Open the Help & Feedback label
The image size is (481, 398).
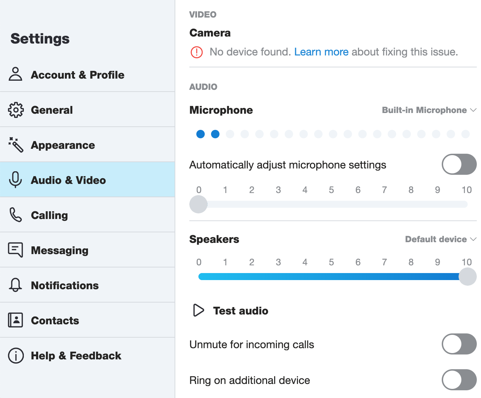(x=76, y=356)
